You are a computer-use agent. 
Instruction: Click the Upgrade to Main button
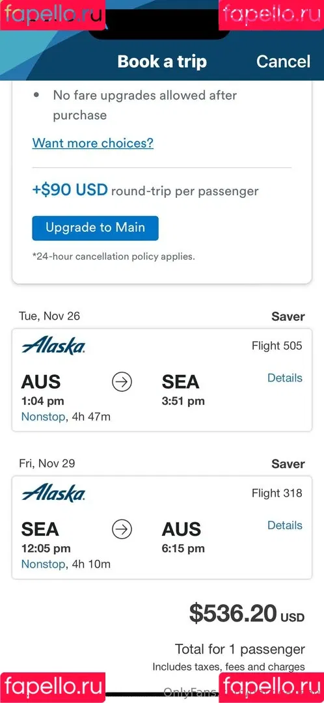(x=95, y=228)
